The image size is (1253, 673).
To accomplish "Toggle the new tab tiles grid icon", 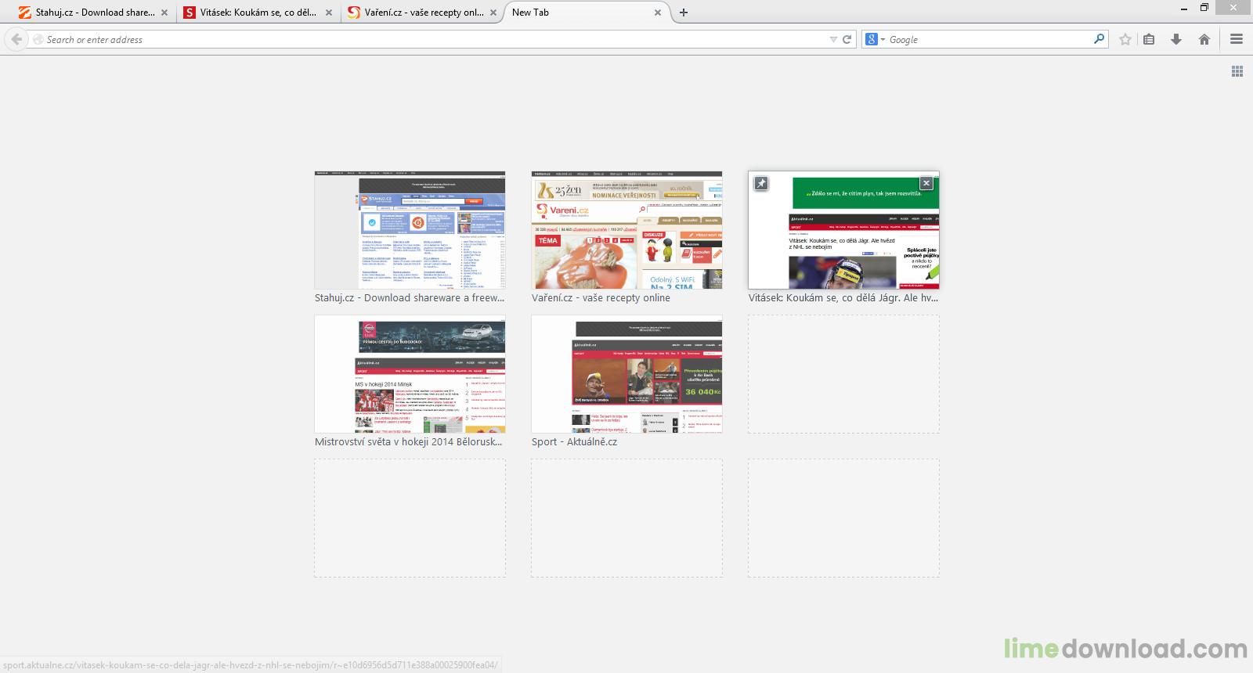I will click(1237, 71).
